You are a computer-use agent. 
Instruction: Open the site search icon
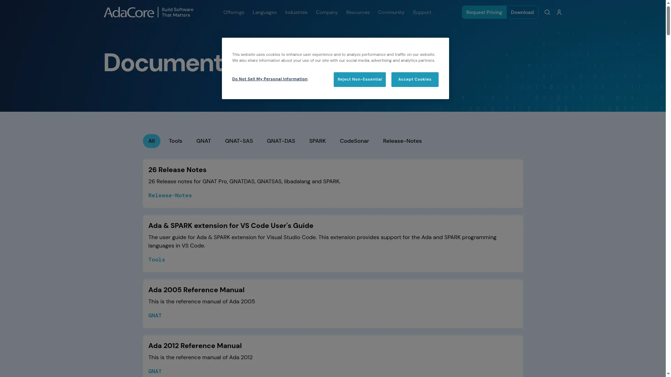547,12
